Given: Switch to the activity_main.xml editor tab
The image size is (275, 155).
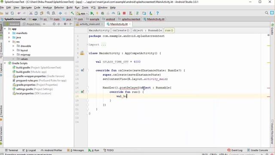Looking at the screenshot, I should (x=90, y=24).
